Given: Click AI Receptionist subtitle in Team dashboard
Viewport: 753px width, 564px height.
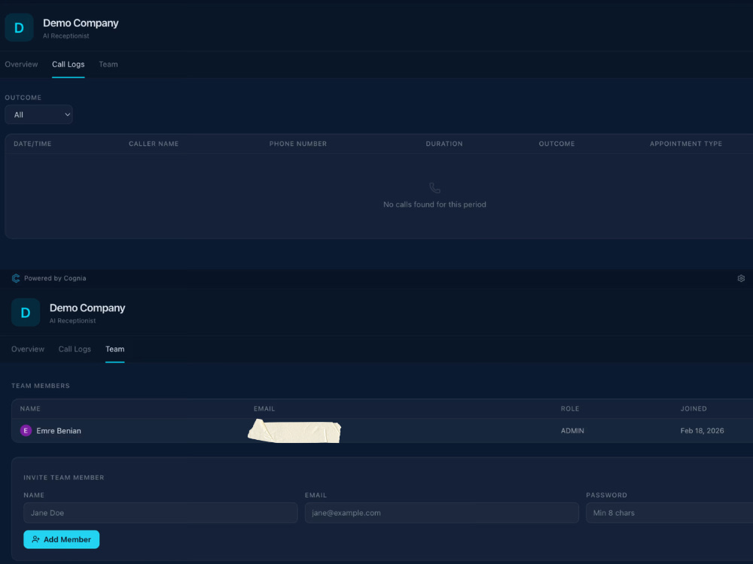Looking at the screenshot, I should 72,321.
